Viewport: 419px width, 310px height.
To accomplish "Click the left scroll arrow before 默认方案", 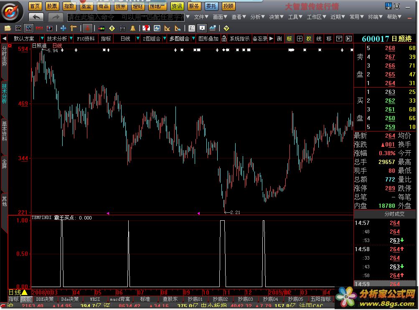I will coord(4,39).
